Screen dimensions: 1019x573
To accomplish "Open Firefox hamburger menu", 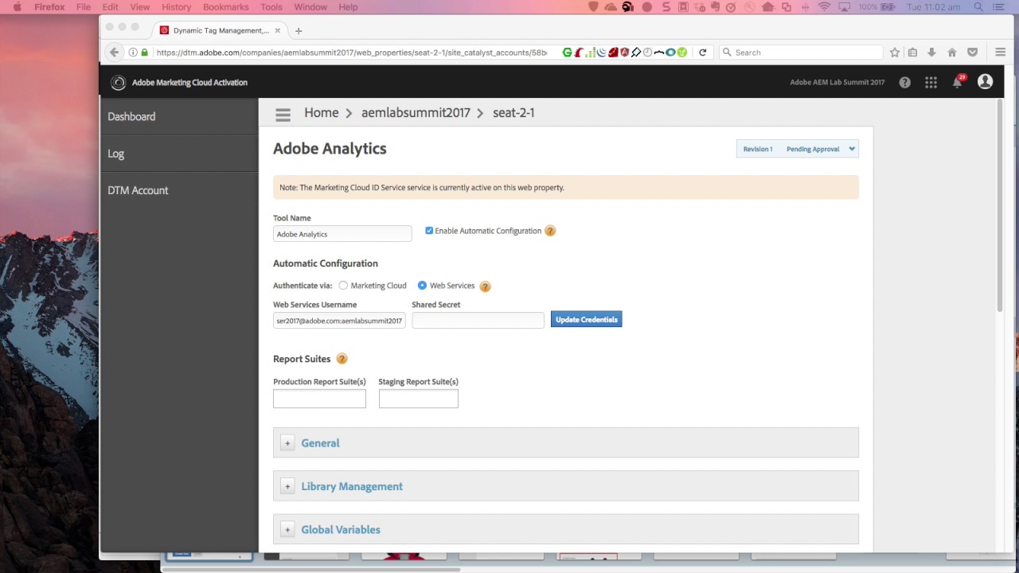I will [1001, 53].
